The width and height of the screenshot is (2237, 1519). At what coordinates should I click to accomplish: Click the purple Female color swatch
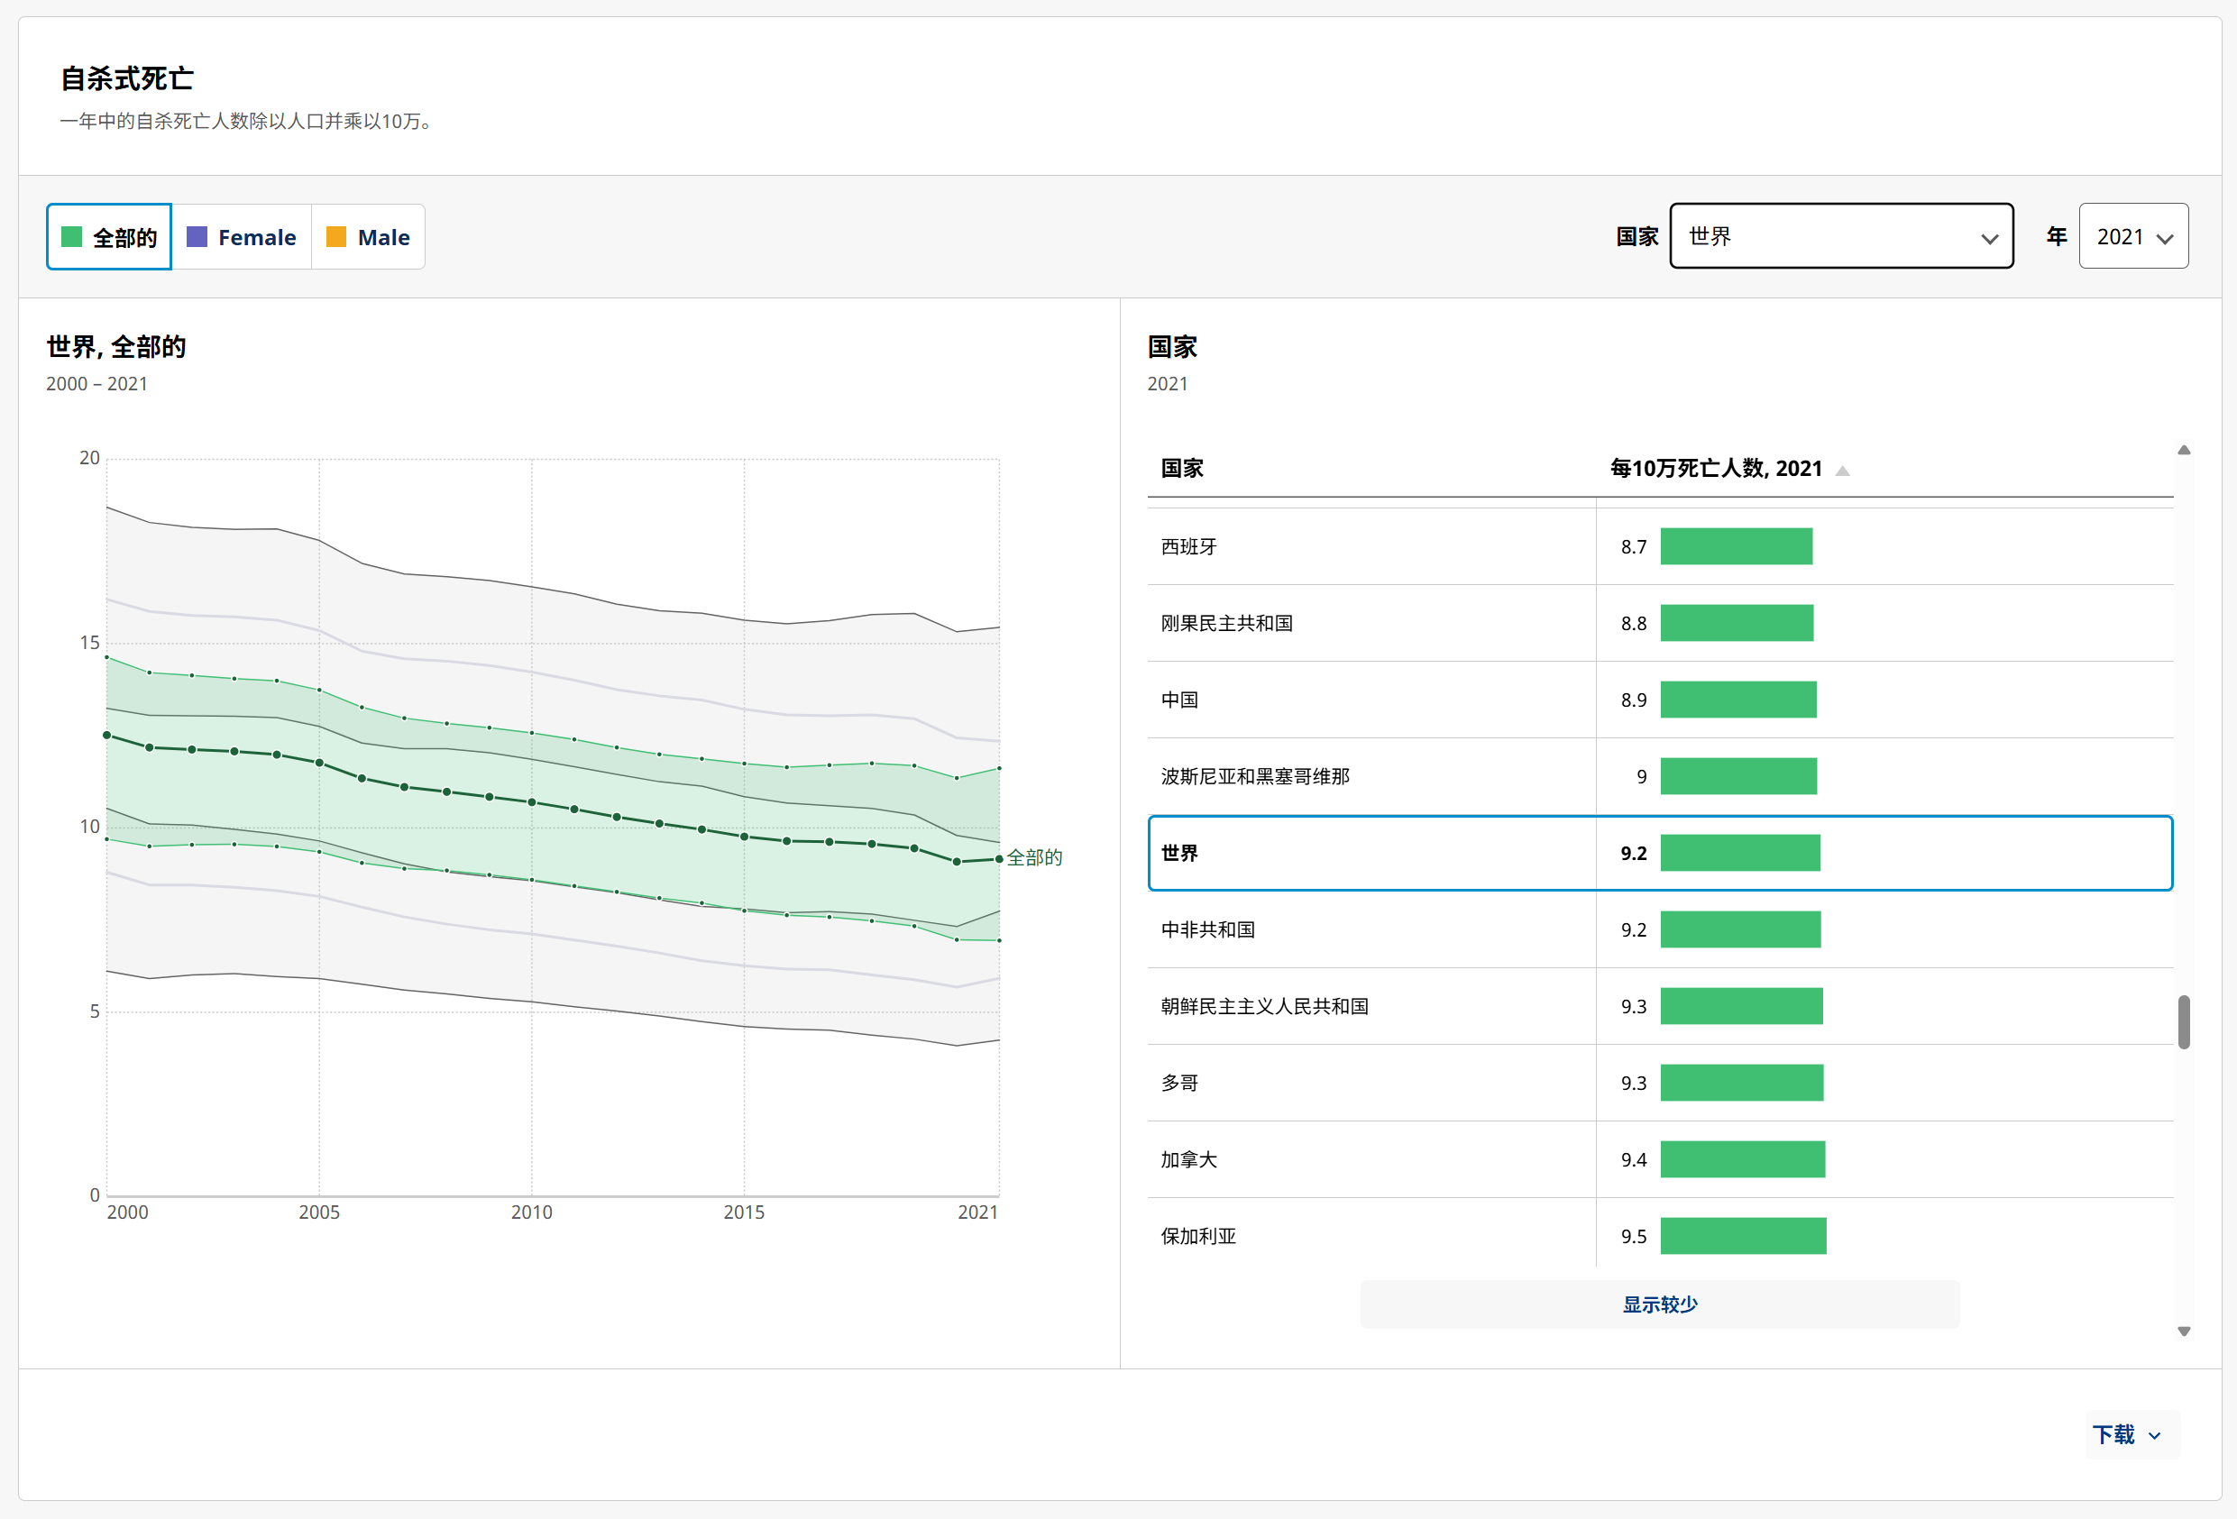tap(197, 237)
